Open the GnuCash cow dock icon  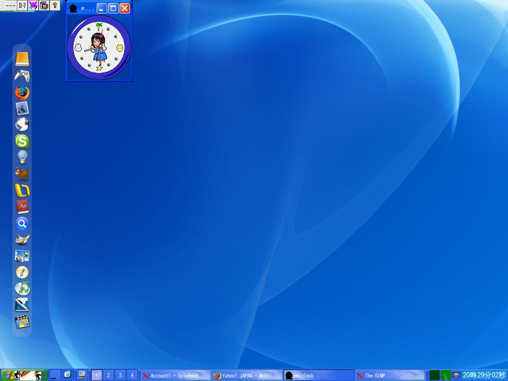coord(22,174)
